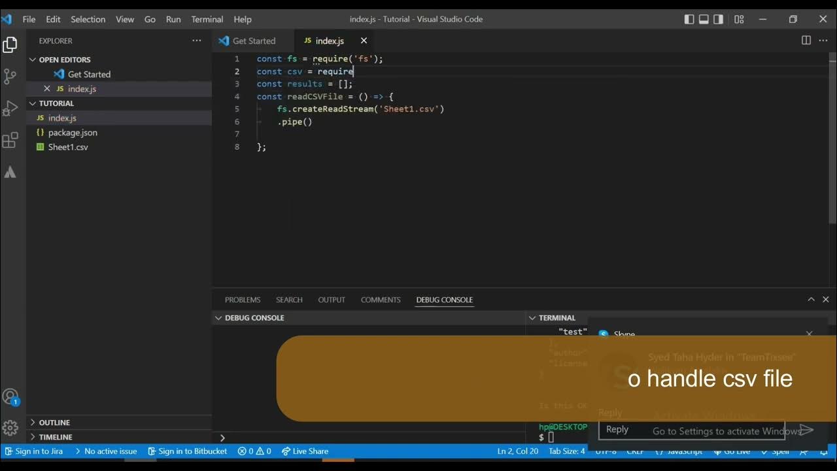
Task: Open the Extensions view
Action: (x=10, y=140)
